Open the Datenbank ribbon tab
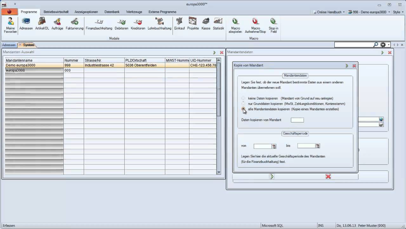The width and height of the screenshot is (406, 229). pyautogui.click(x=111, y=11)
